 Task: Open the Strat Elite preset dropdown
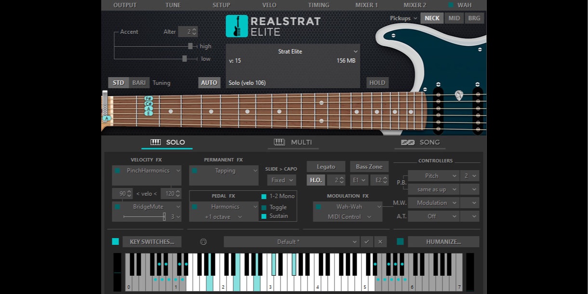pos(293,52)
